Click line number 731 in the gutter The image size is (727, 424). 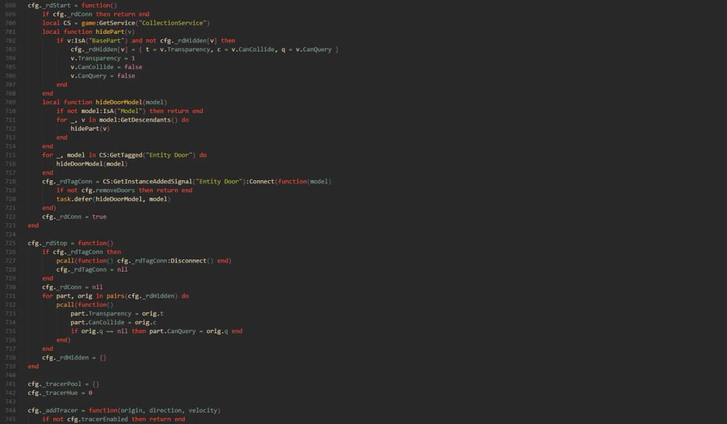point(10,296)
